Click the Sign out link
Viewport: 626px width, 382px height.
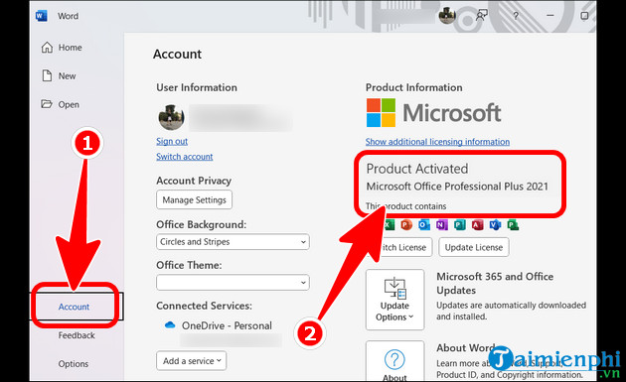pyautogui.click(x=172, y=141)
